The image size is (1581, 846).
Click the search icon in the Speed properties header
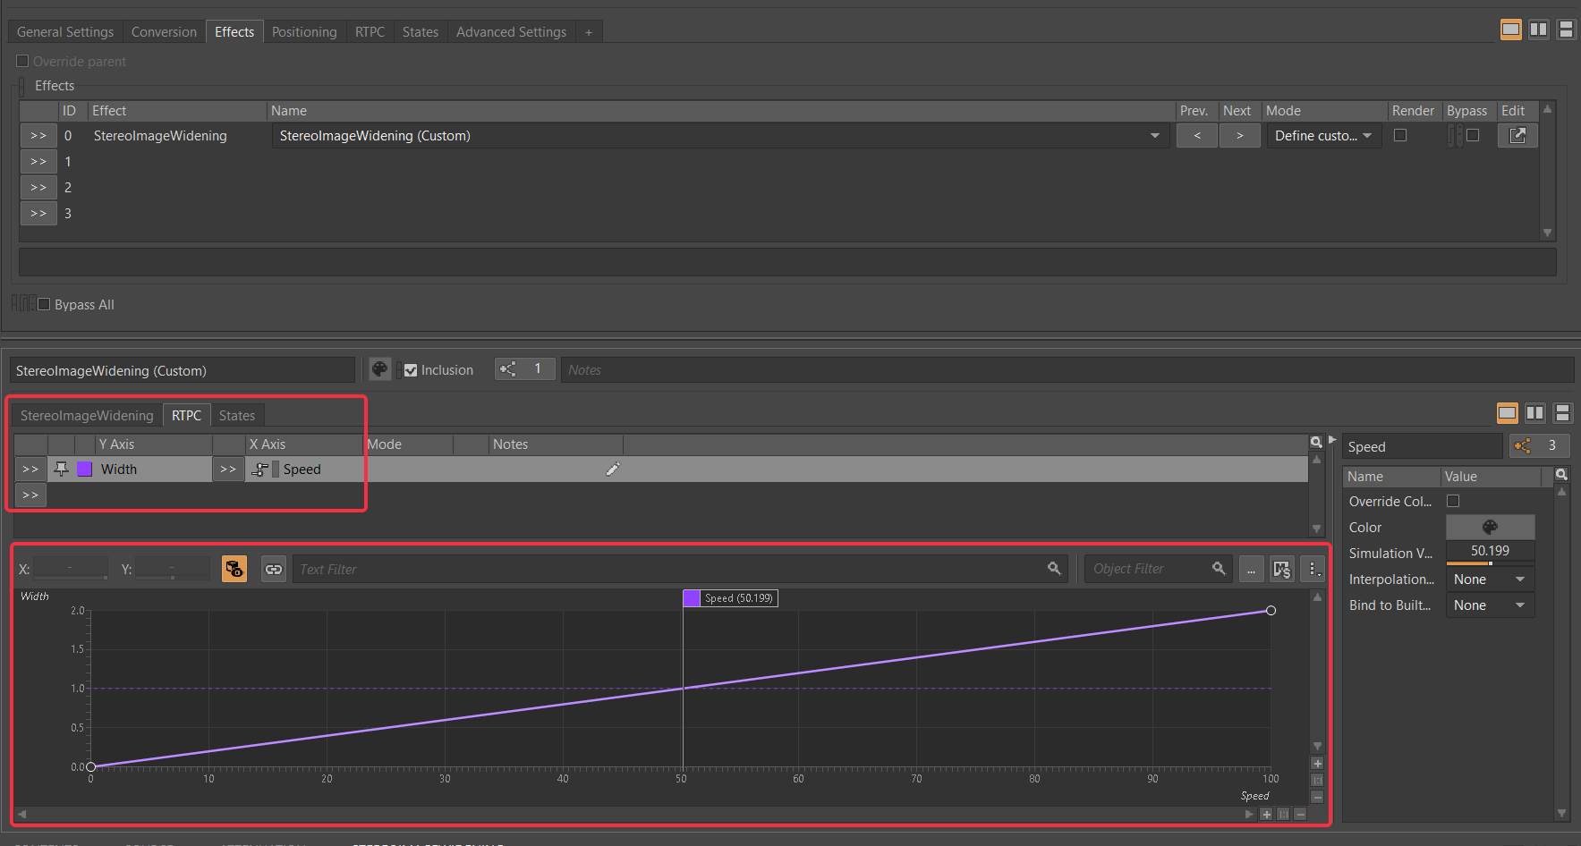(1561, 475)
